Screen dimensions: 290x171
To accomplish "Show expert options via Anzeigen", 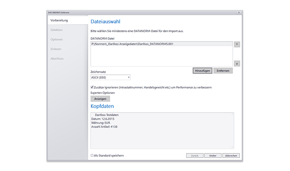I will 100,99.
